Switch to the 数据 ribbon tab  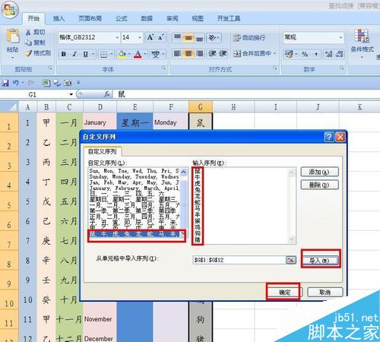[x=147, y=18]
